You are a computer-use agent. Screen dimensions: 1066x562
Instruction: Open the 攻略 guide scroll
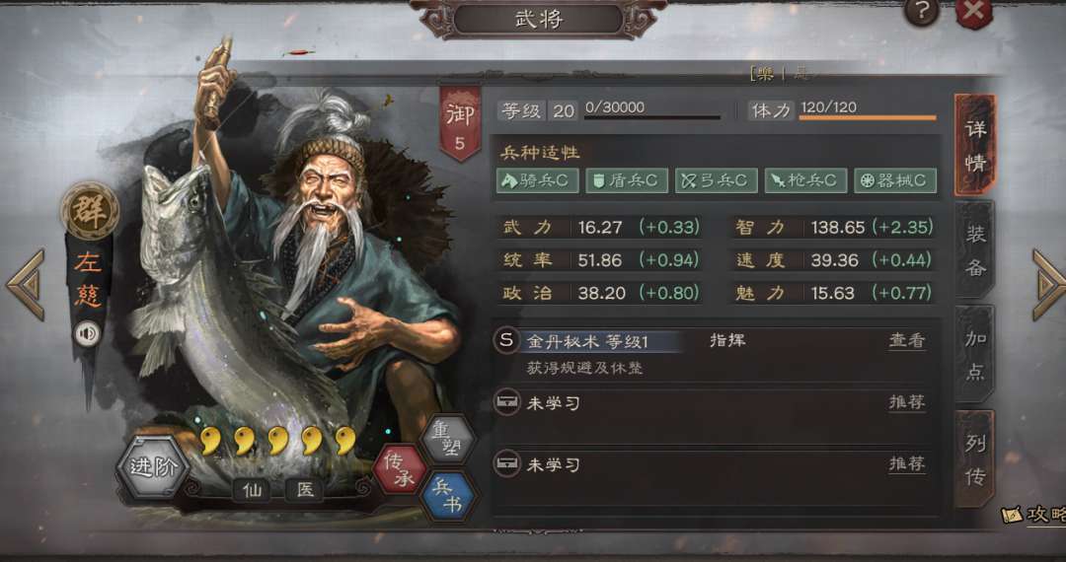coord(1034,515)
